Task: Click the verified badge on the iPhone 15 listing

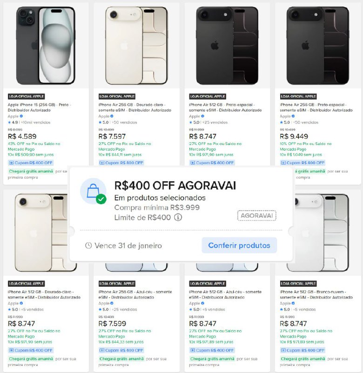Action: pyautogui.click(x=22, y=116)
